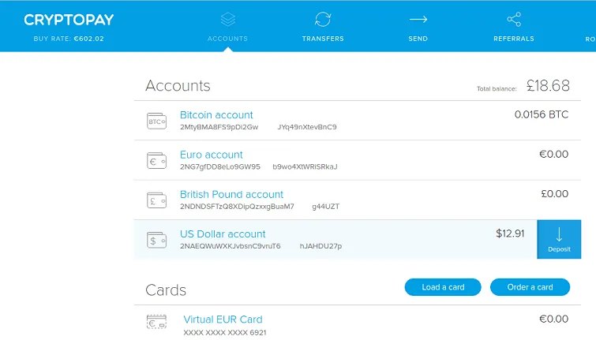Open the REFERRALS tab label

pos(514,39)
